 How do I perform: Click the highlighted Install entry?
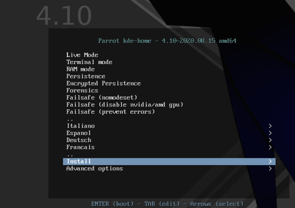click(169, 161)
